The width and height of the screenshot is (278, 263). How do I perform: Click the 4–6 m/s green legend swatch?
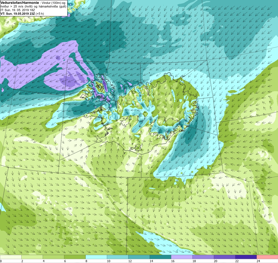[53, 257]
